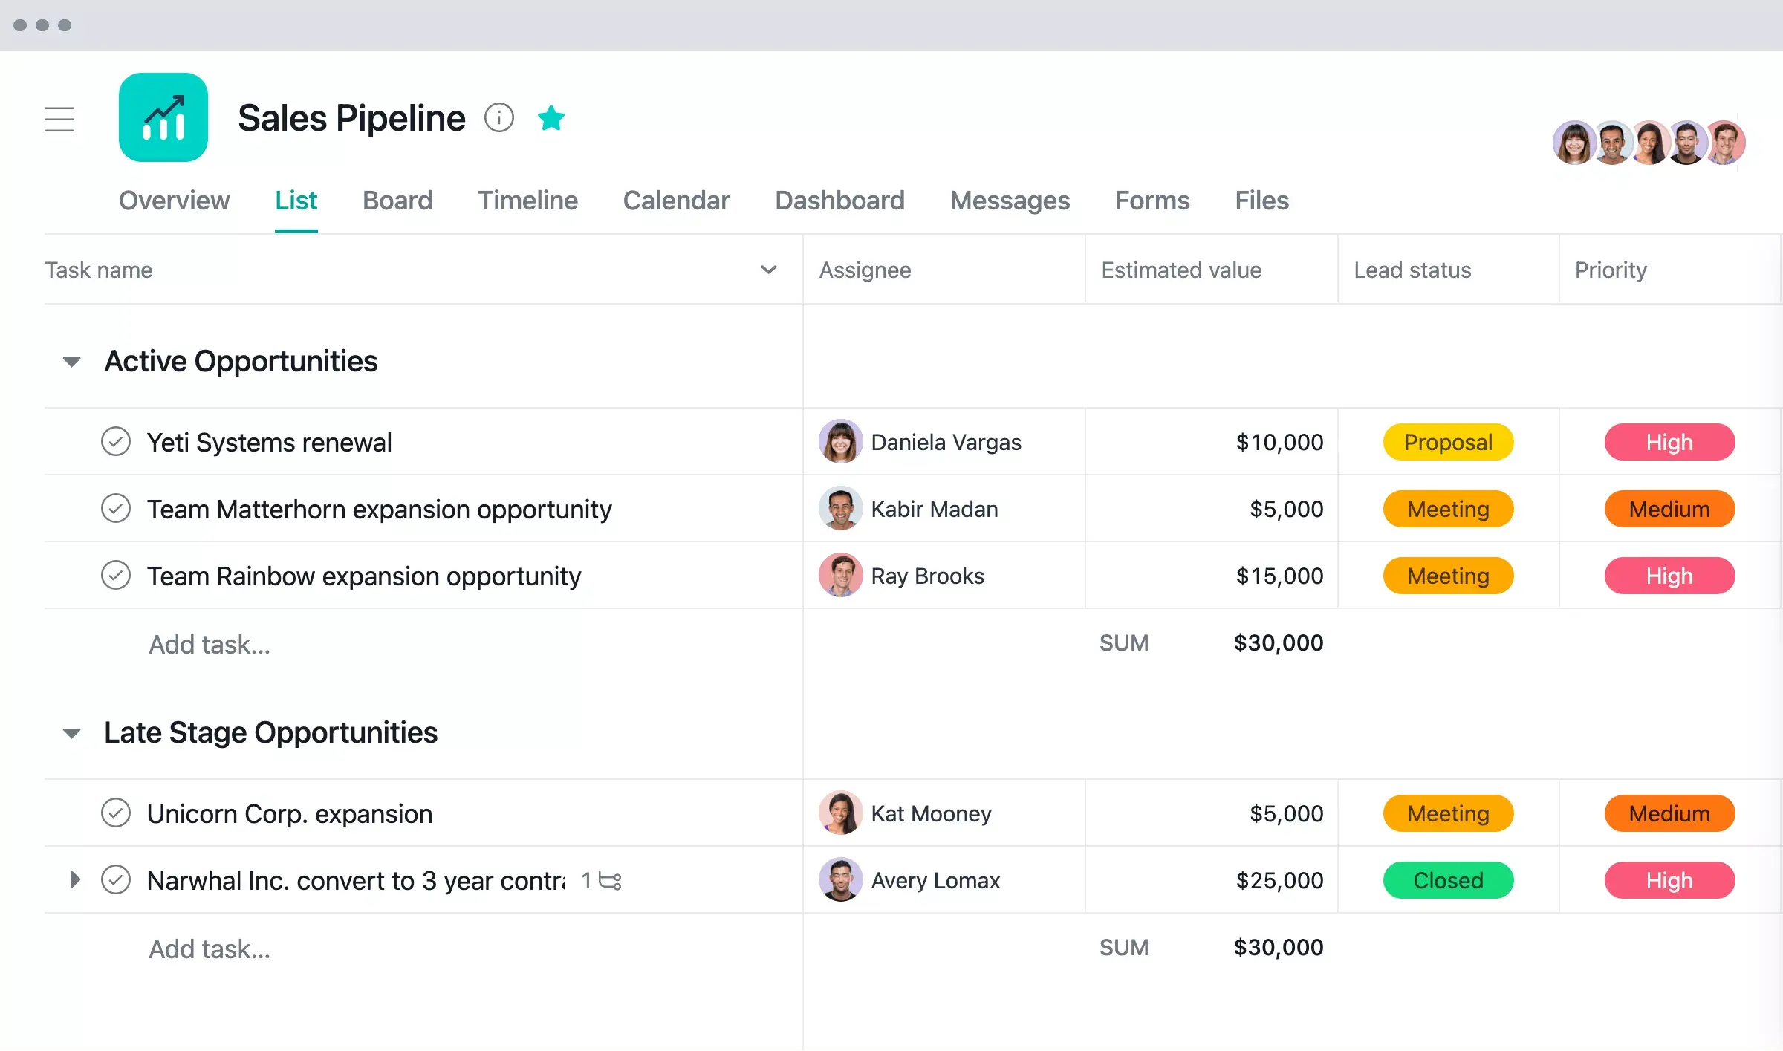
Task: Switch to the Dashboard tab
Action: [839, 199]
